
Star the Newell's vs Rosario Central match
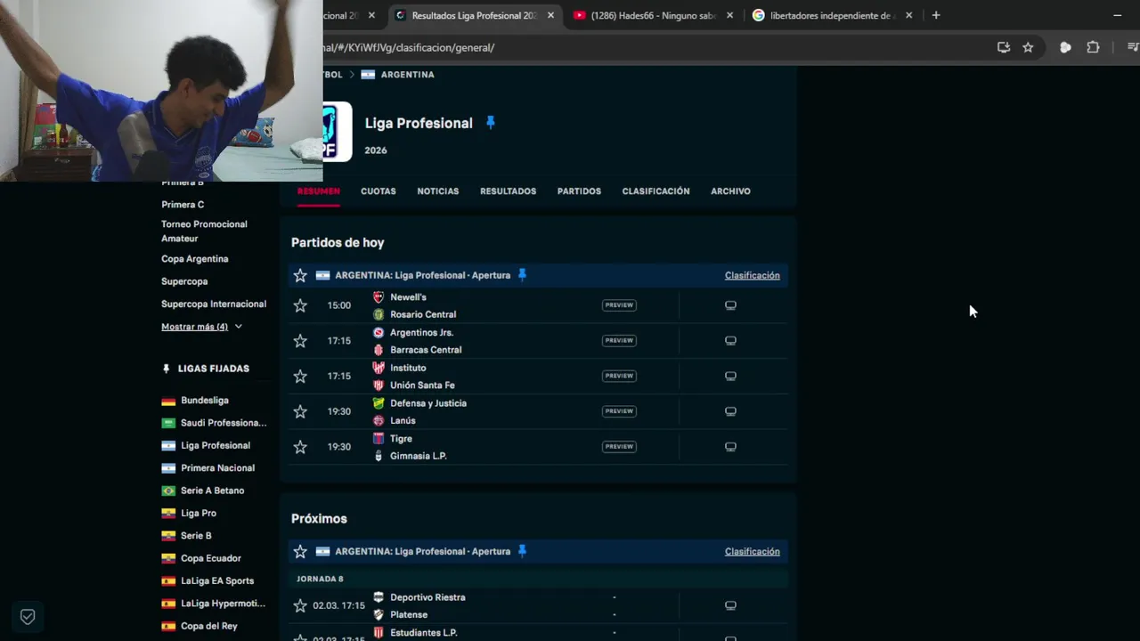coord(300,305)
